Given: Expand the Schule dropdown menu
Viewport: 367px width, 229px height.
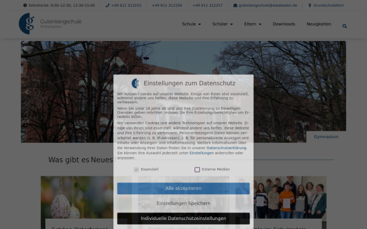Looking at the screenshot, I should click(191, 24).
